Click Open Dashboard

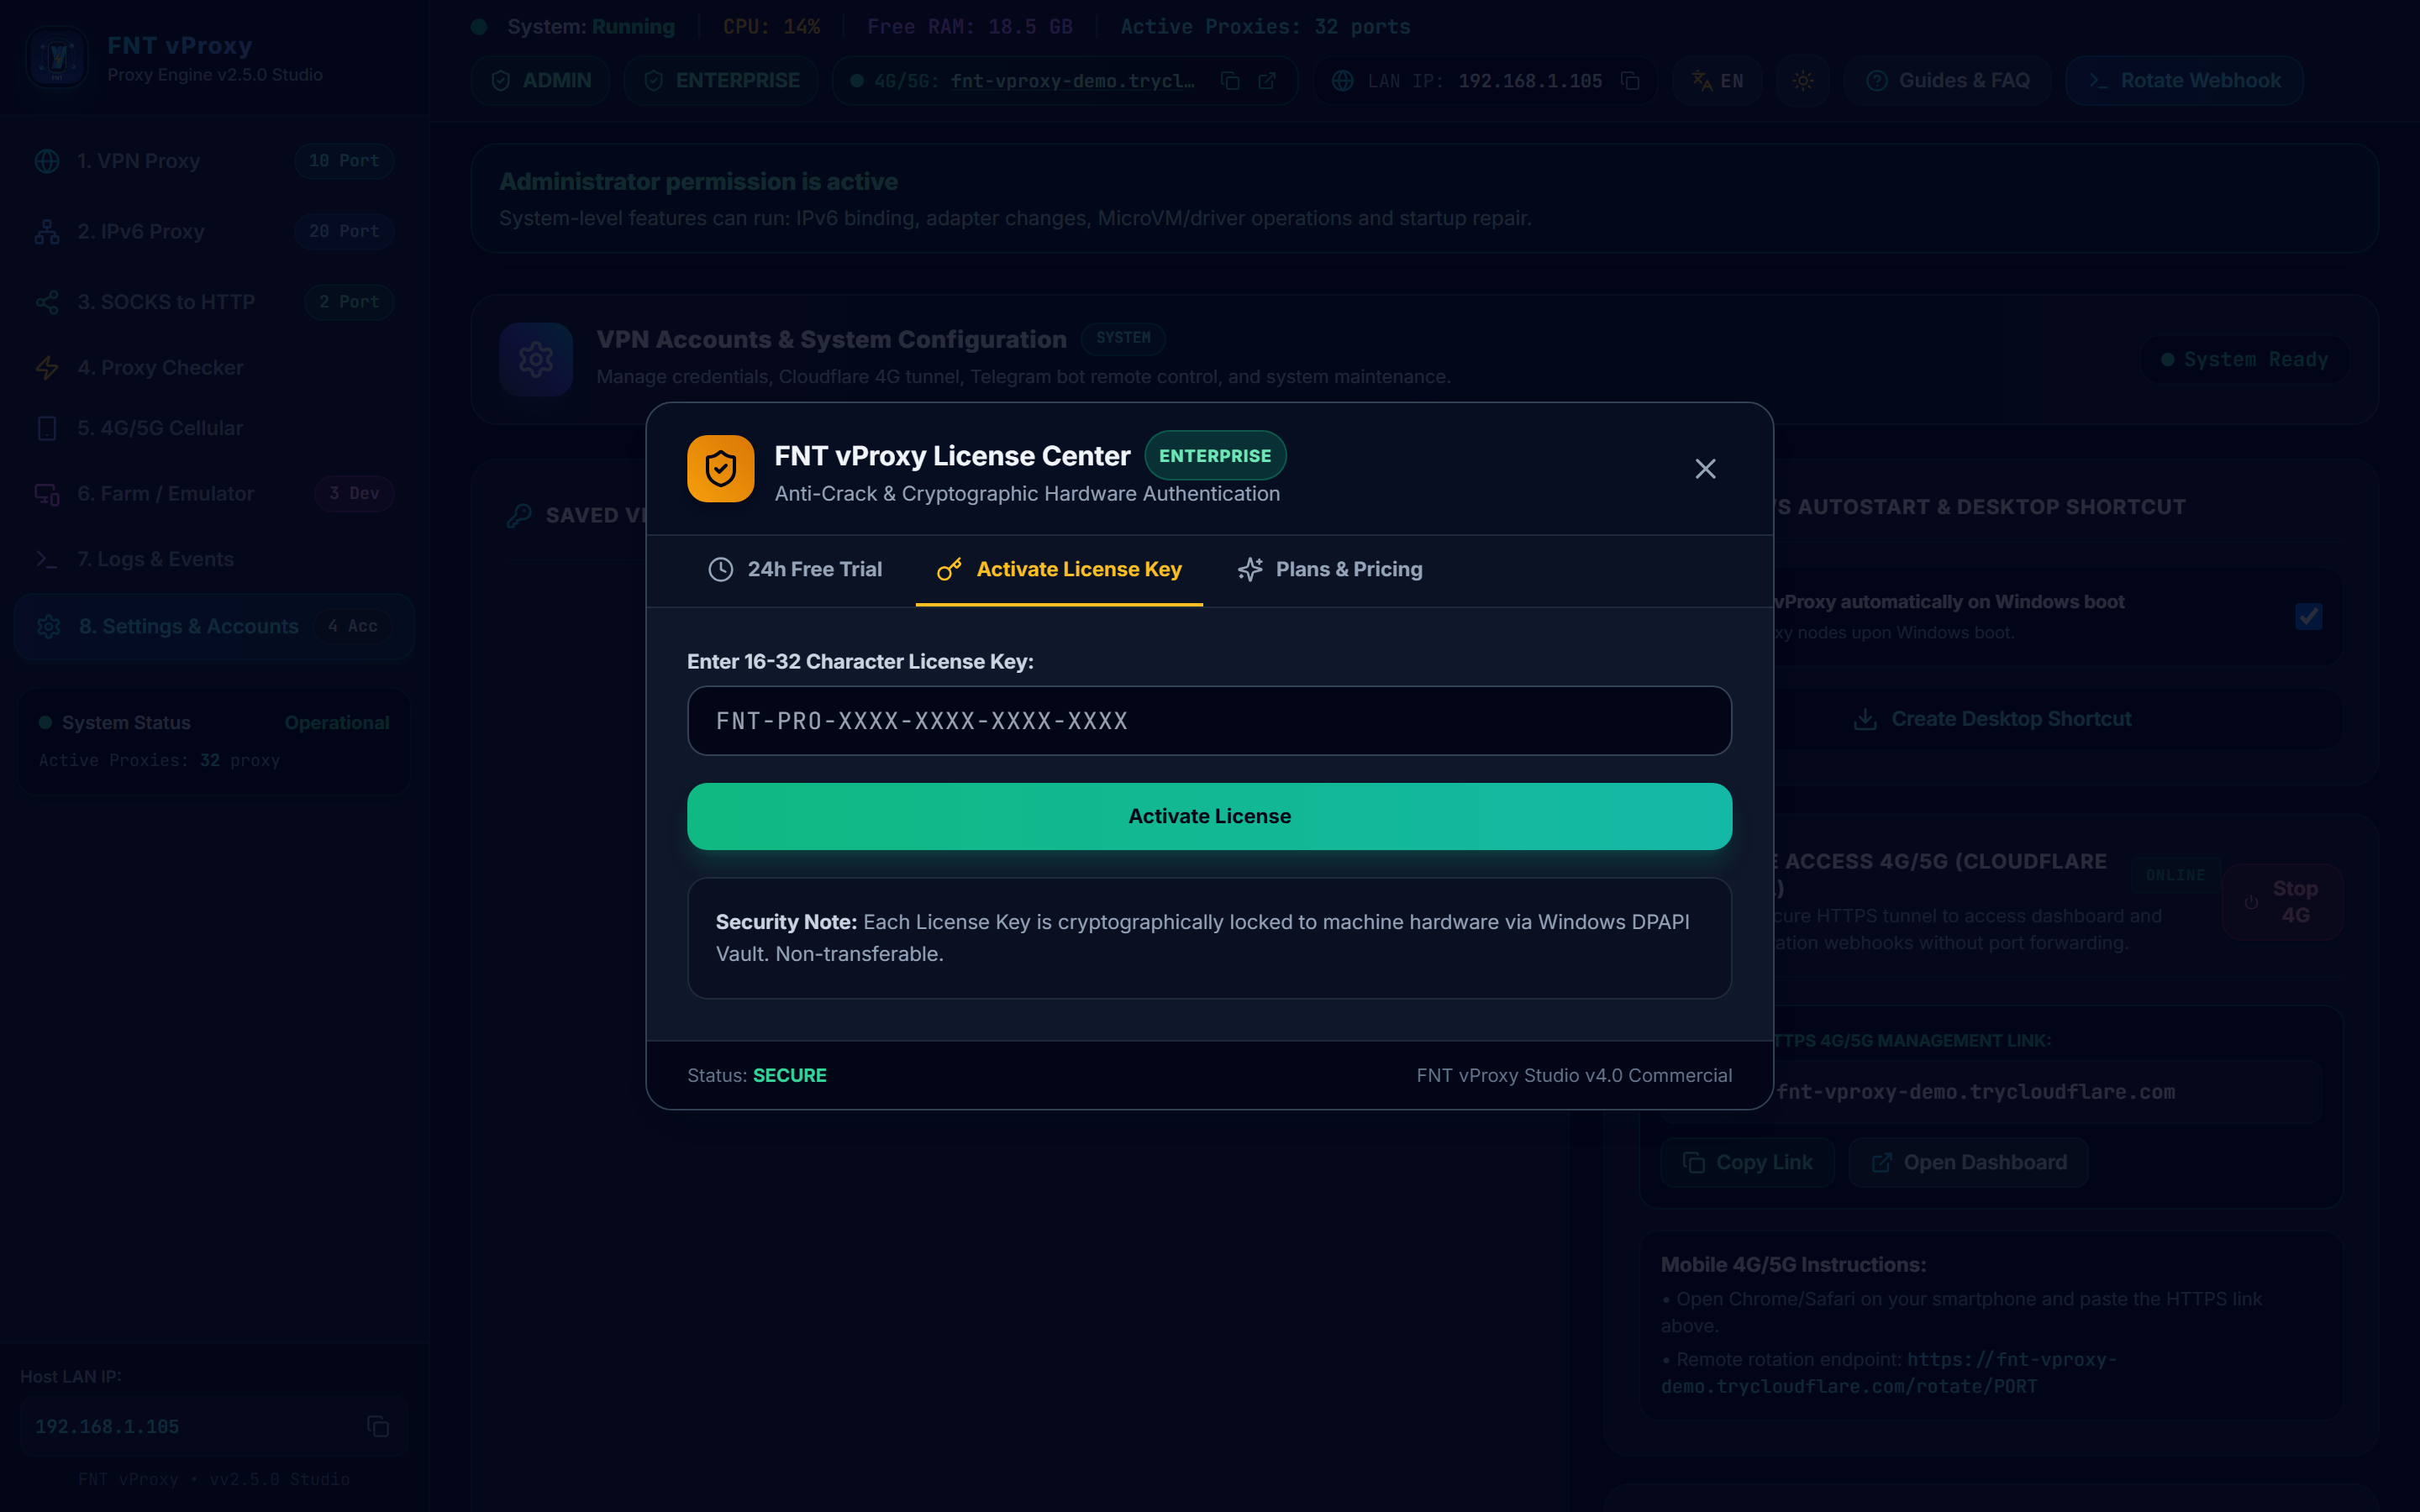[1969, 1162]
